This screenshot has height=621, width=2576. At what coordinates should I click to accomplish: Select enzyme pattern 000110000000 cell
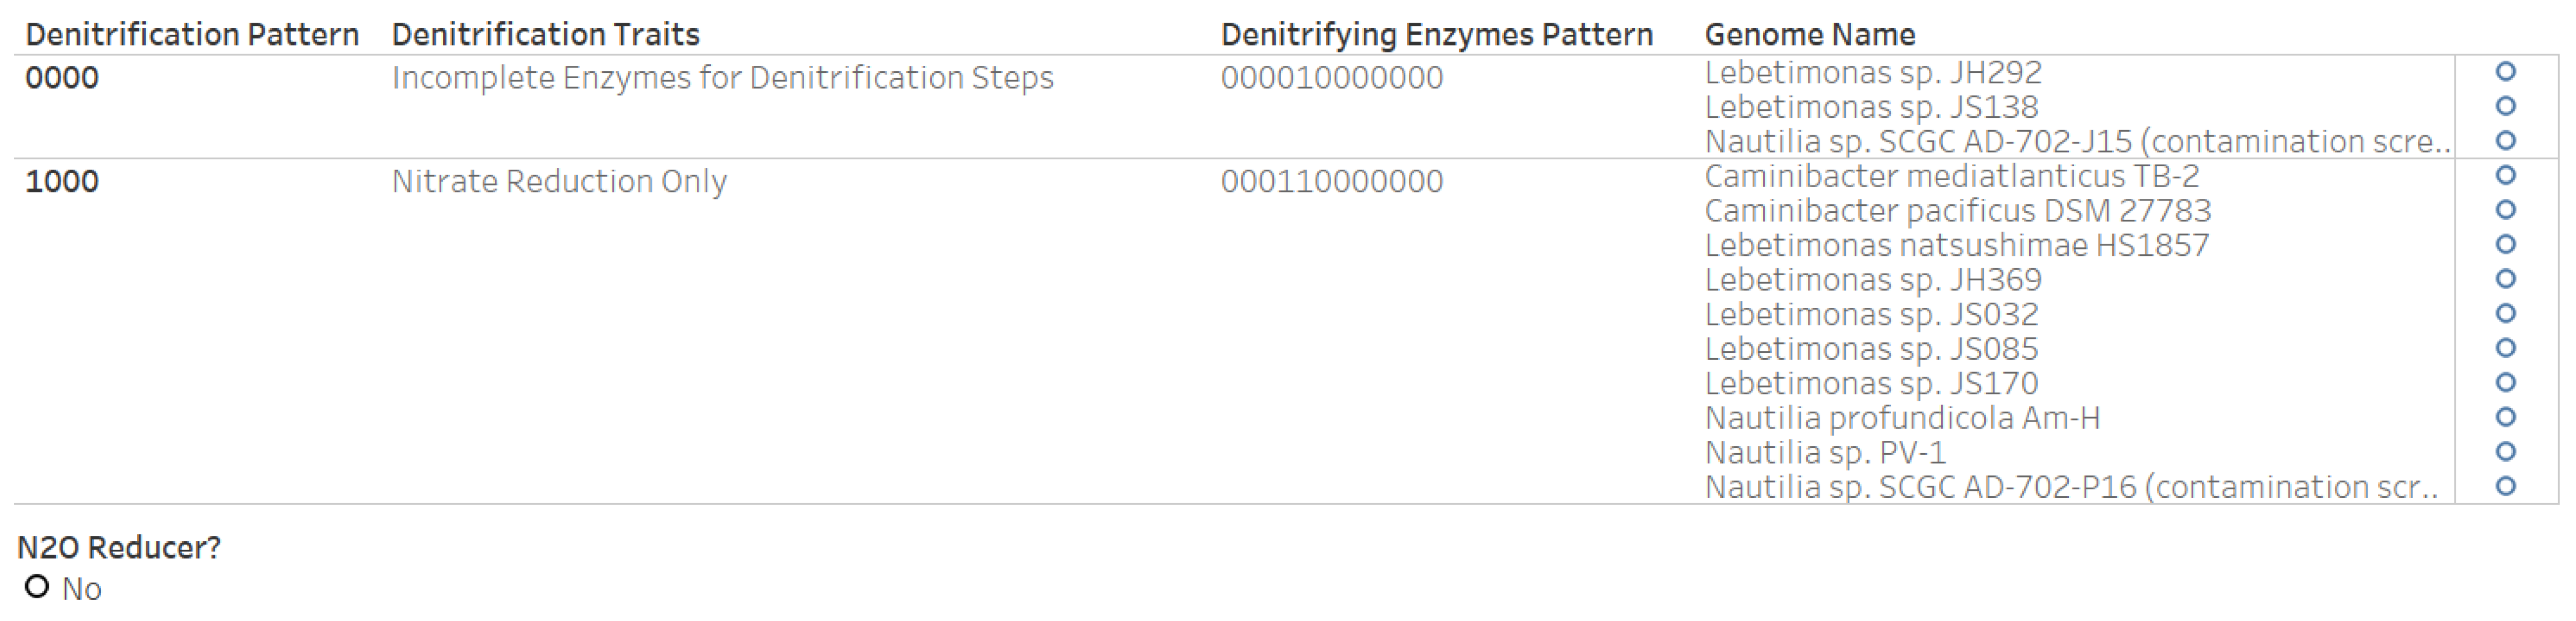(x=1331, y=182)
